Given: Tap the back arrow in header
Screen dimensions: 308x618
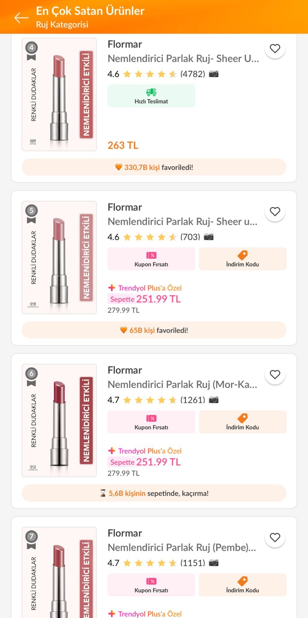Looking at the screenshot, I should pos(21,18).
